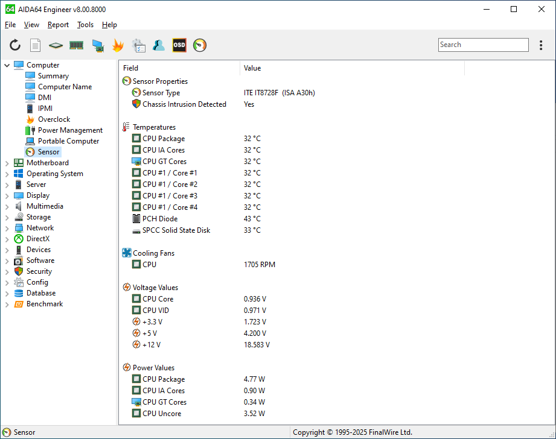Click the Security shield icon in tree
This screenshot has width=556, height=439.
[x=19, y=271]
